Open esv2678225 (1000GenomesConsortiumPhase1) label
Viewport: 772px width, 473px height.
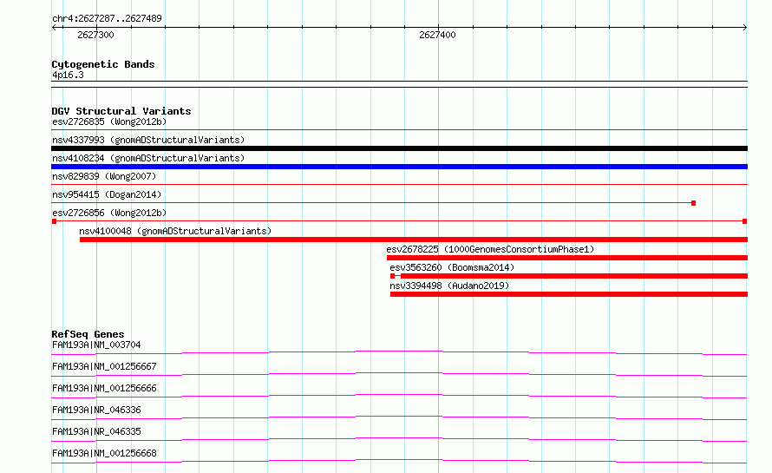490,249
